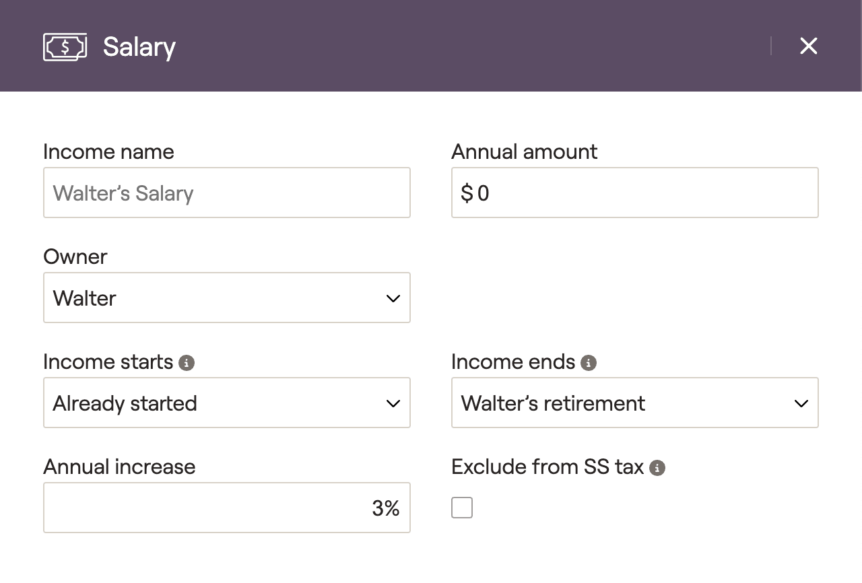
Task: Click the Salary banknote icon in header
Action: [65, 46]
